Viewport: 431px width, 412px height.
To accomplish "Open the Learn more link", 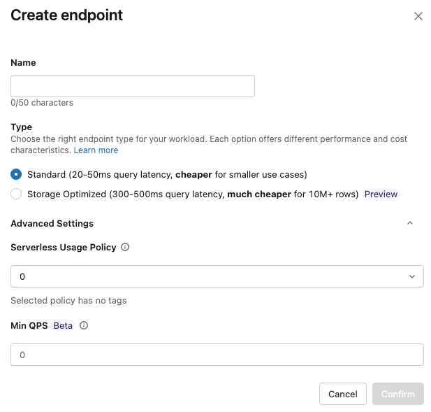I will click(96, 150).
